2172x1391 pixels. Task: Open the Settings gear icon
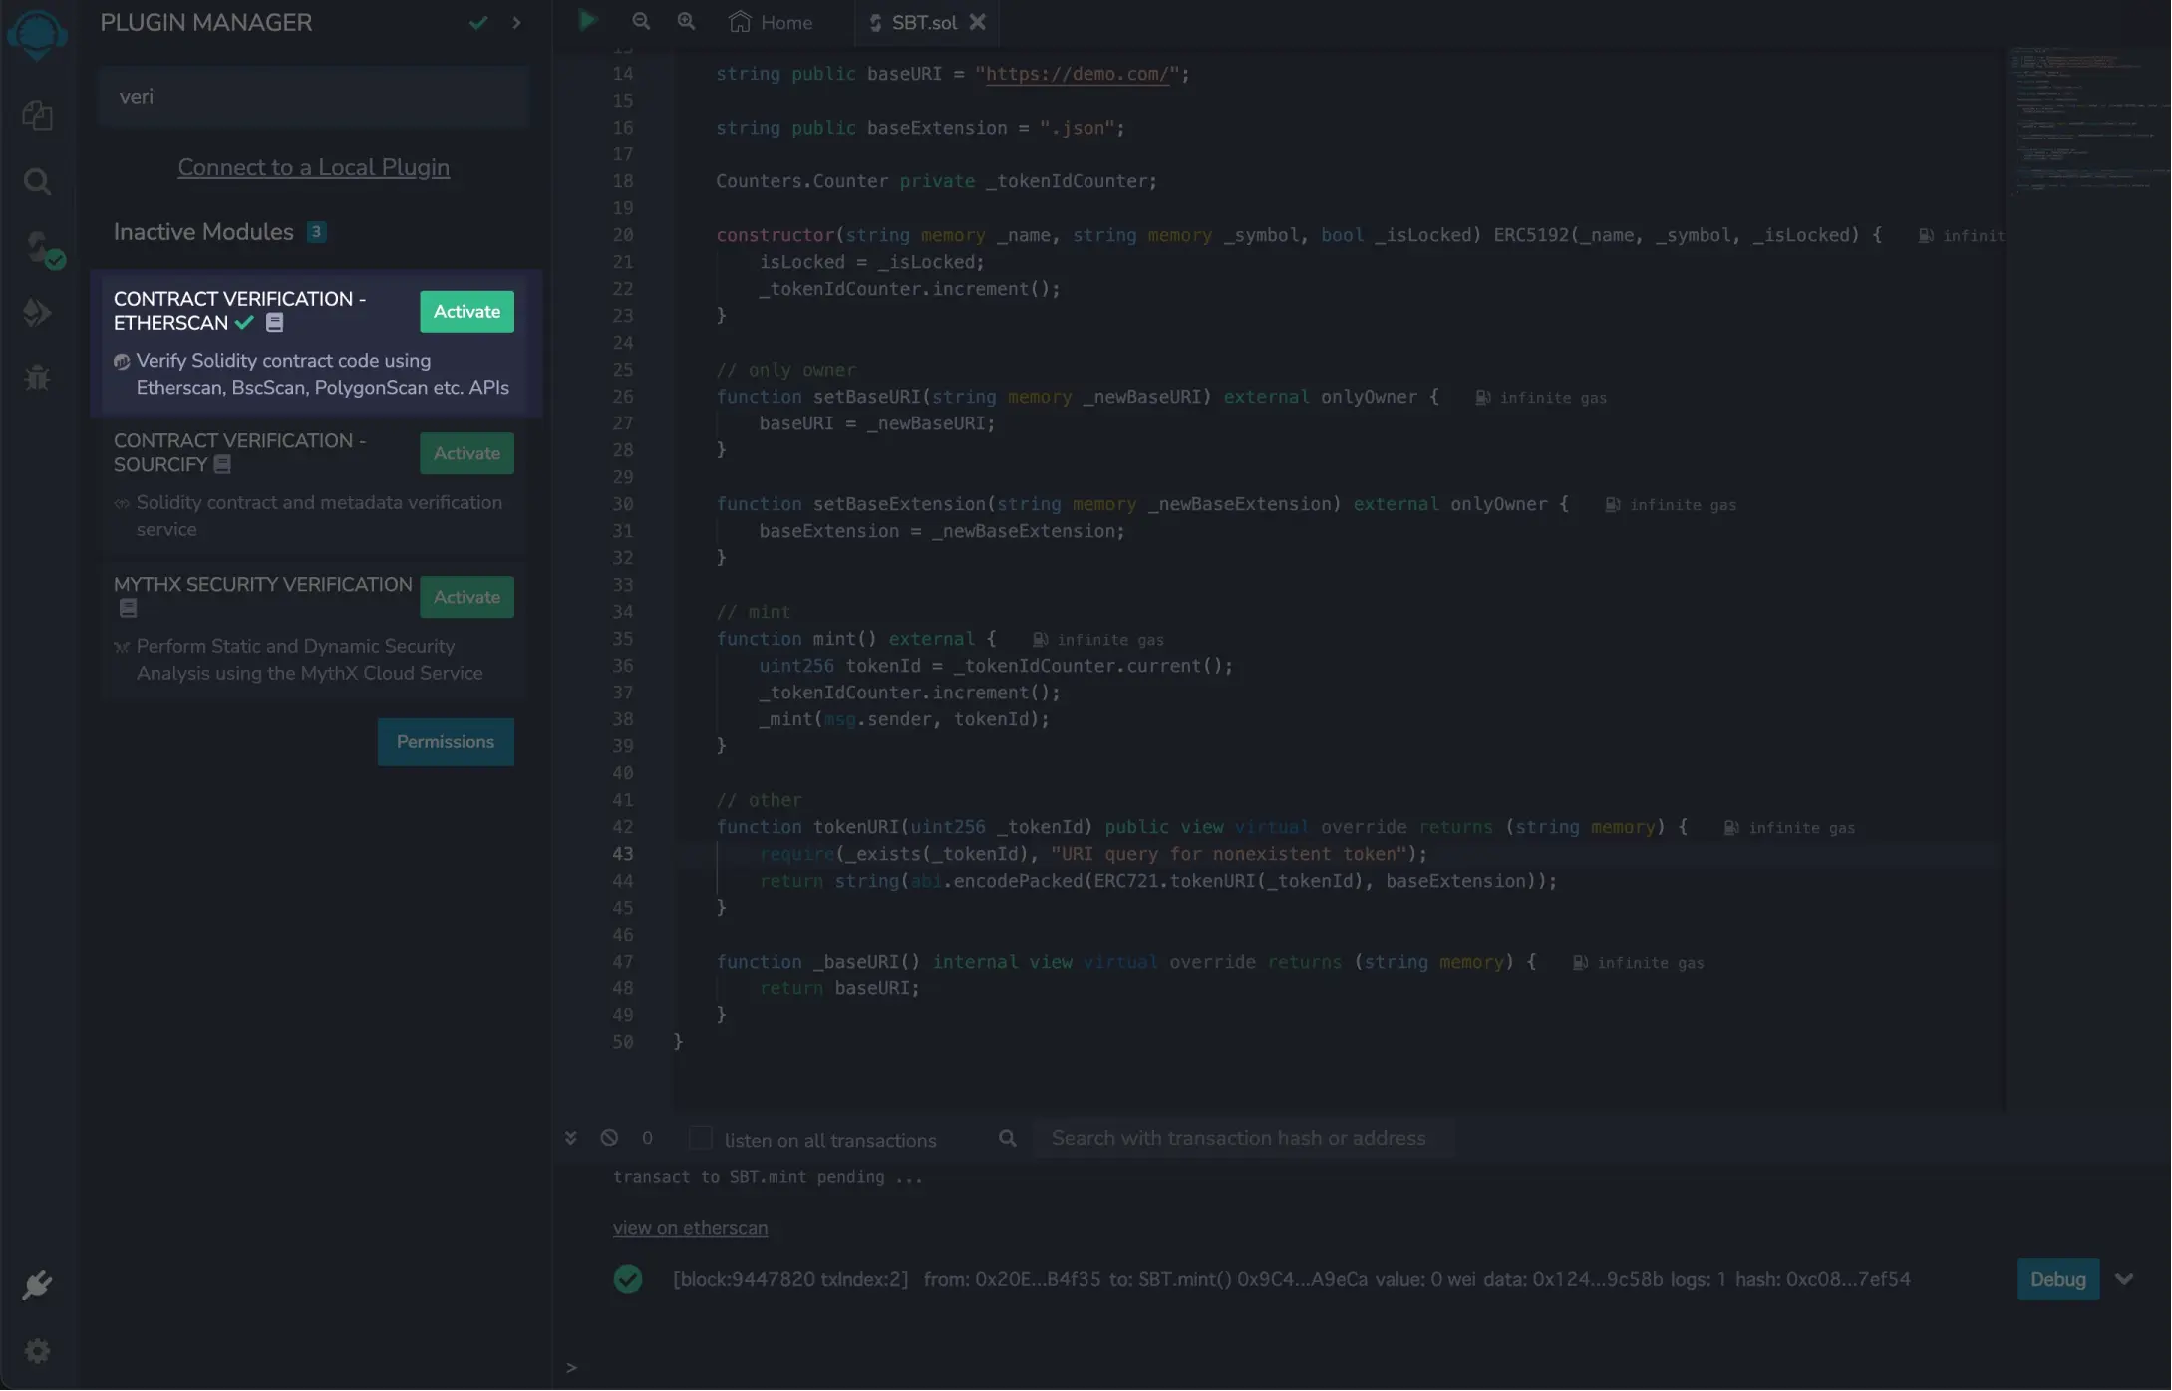point(37,1351)
